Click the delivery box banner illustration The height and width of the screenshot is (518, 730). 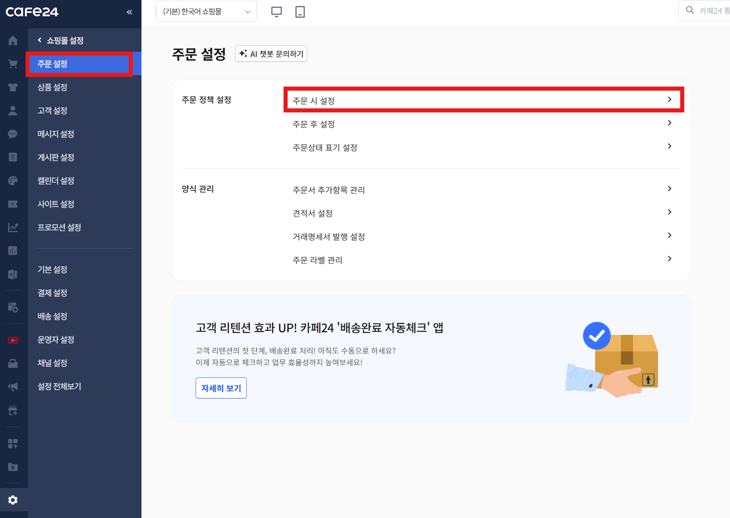point(612,359)
